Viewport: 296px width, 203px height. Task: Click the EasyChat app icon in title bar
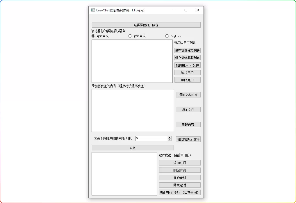[93, 10]
